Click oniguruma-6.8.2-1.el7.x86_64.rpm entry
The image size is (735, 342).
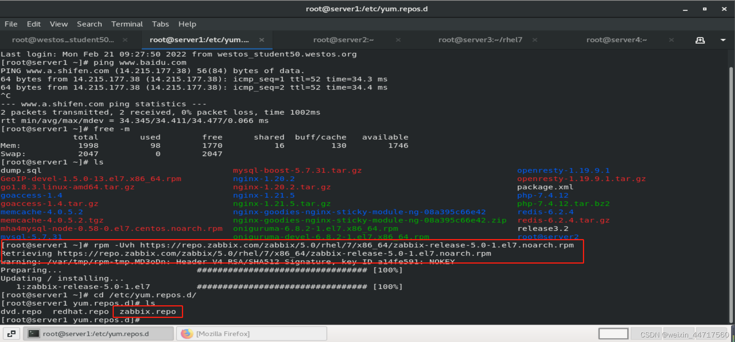click(x=316, y=229)
